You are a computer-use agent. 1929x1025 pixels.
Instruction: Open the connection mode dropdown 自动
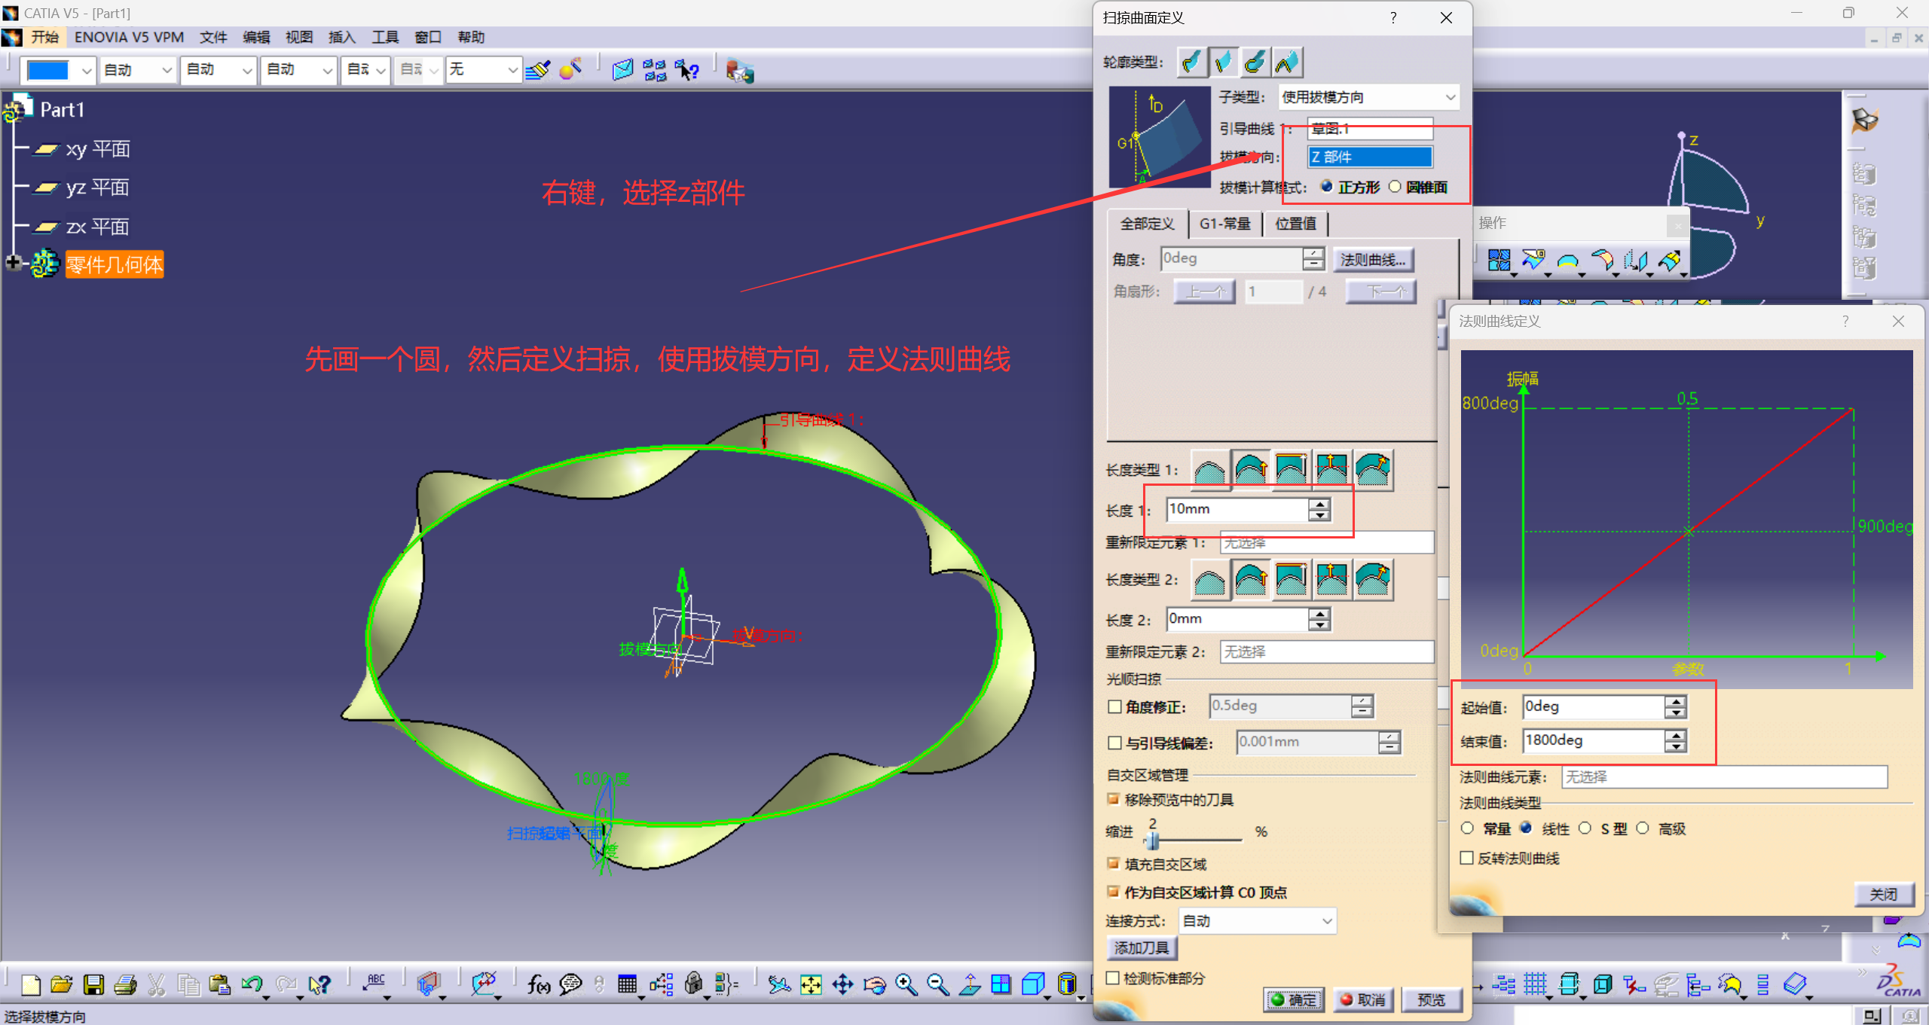pos(1258,920)
